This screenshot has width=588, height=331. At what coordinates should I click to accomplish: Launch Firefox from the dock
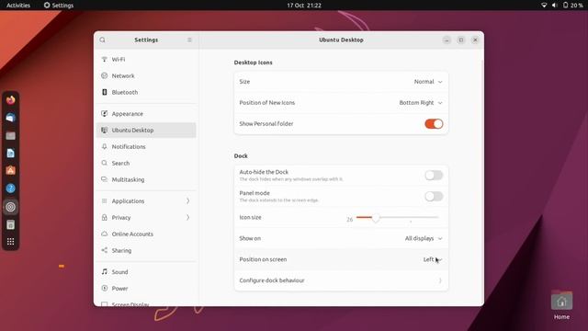coord(10,100)
